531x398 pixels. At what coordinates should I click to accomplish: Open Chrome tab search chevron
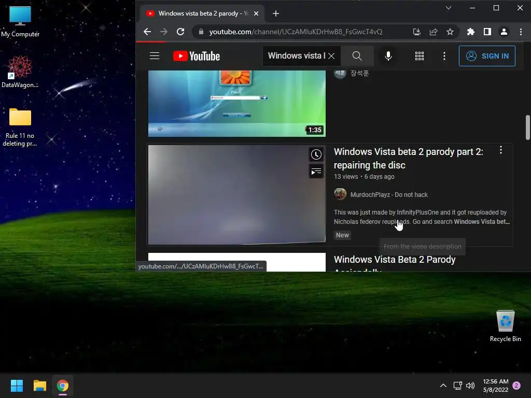point(449,8)
